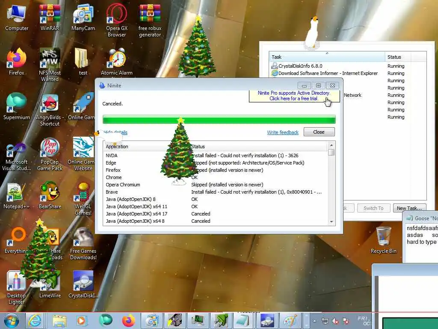This screenshot has width=438, height=329.
Task: Select the Brave row in Ninite list
Action: (215, 192)
